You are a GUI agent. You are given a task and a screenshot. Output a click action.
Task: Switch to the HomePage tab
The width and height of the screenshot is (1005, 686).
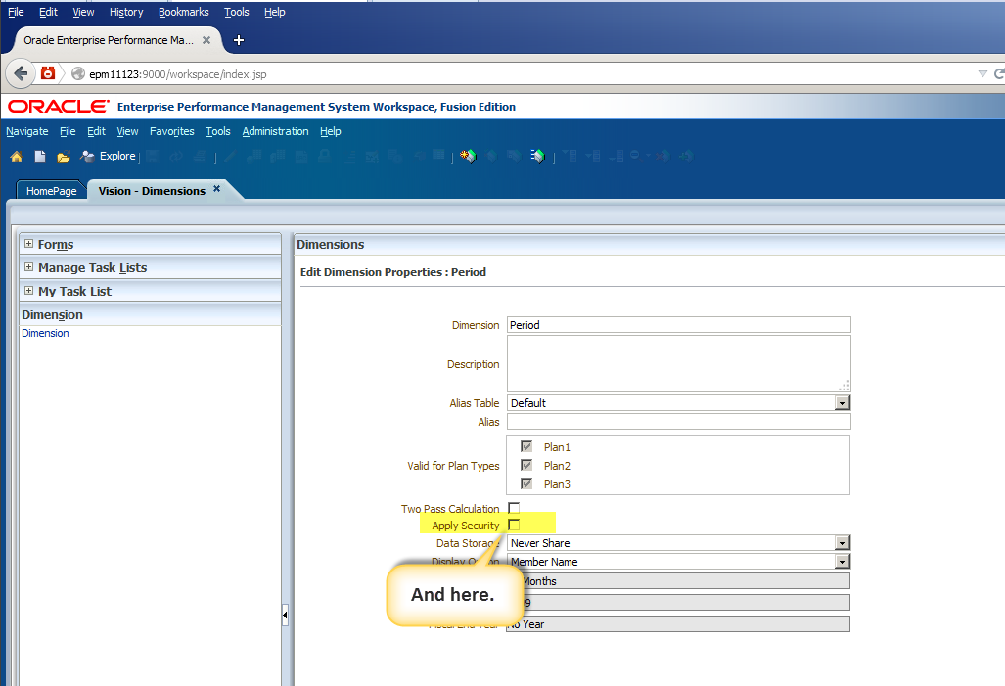51,191
